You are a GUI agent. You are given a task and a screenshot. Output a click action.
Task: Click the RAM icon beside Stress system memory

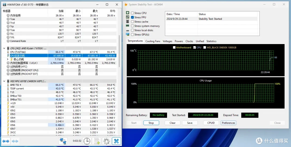pos(127,26)
